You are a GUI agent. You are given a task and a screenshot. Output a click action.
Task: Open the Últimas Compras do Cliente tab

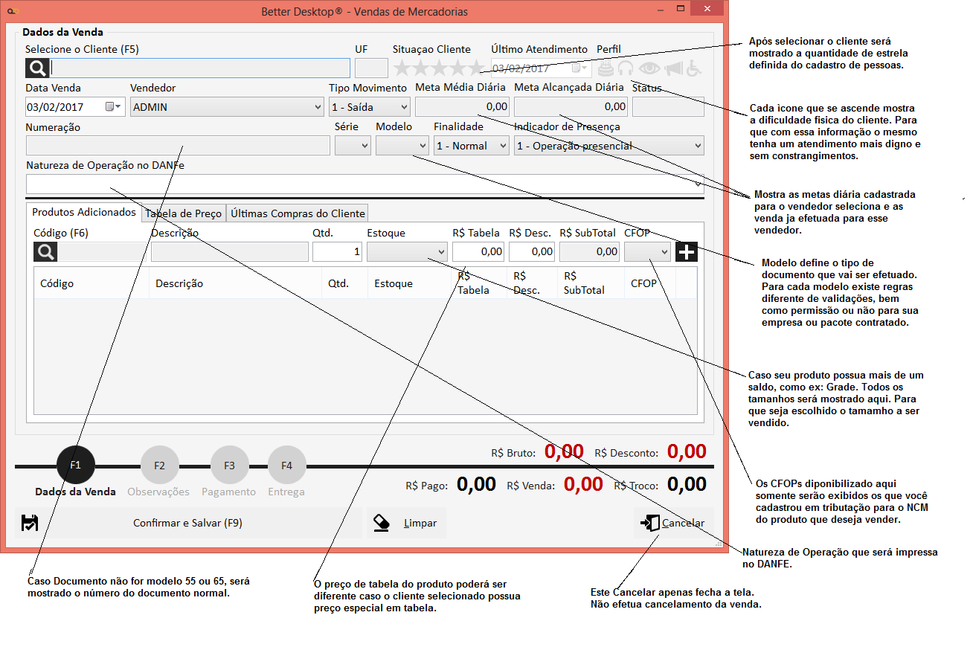(298, 213)
